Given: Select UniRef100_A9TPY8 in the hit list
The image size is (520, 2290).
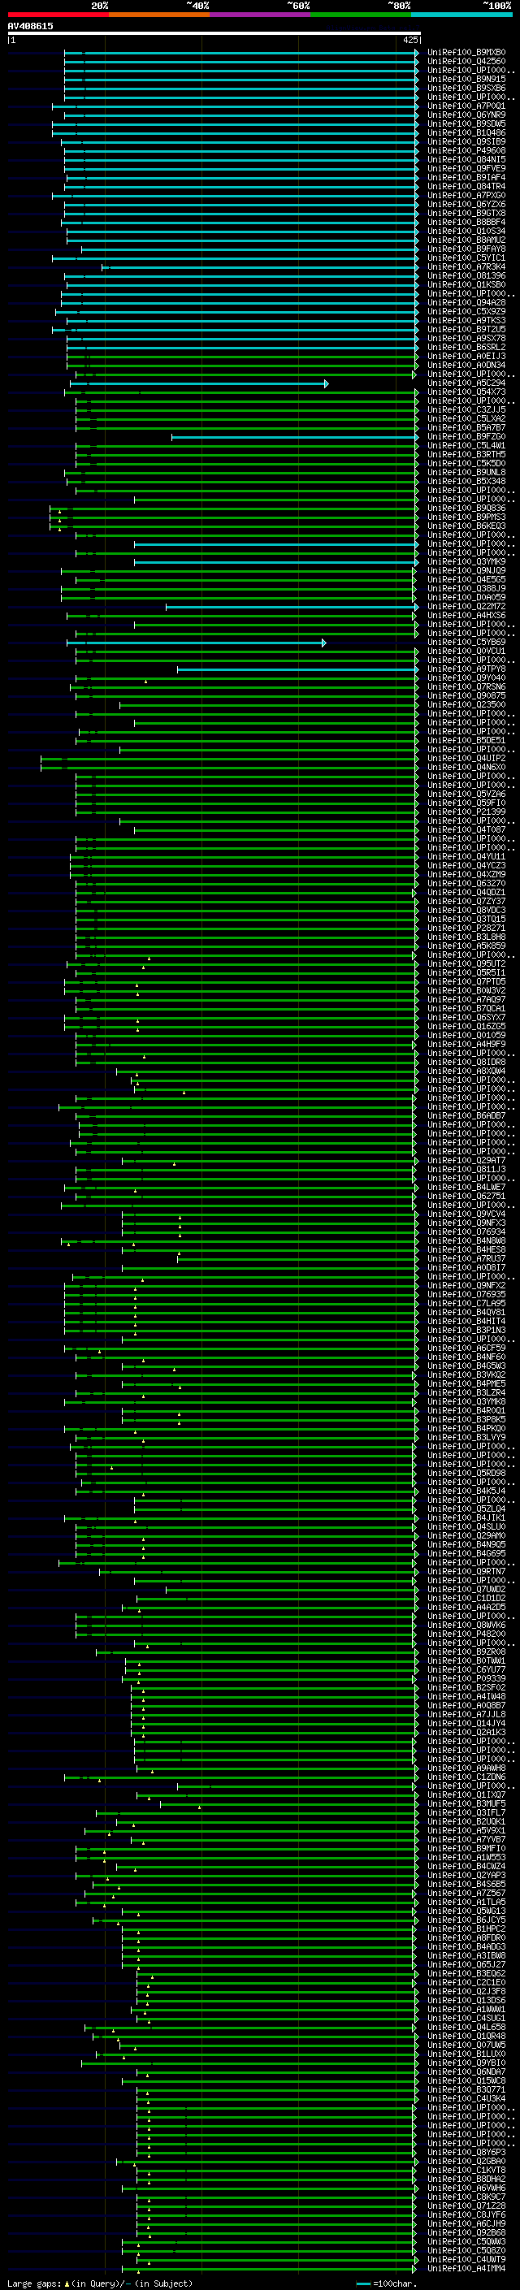Looking at the screenshot, I should (466, 669).
